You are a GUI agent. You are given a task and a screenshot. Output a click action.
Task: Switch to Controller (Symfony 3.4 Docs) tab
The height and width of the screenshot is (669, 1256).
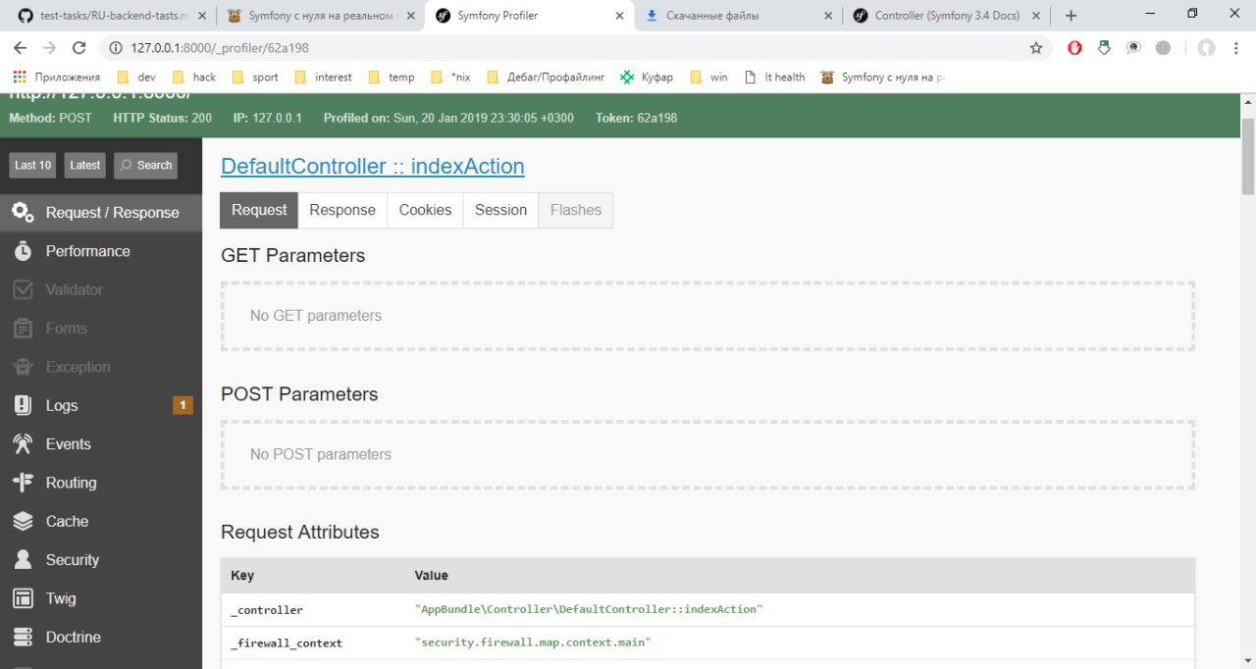[x=947, y=16]
